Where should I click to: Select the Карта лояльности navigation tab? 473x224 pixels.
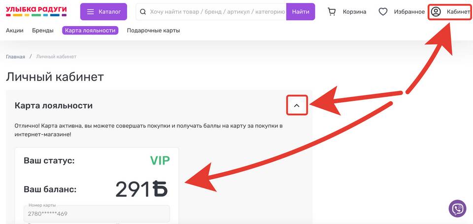coord(90,31)
